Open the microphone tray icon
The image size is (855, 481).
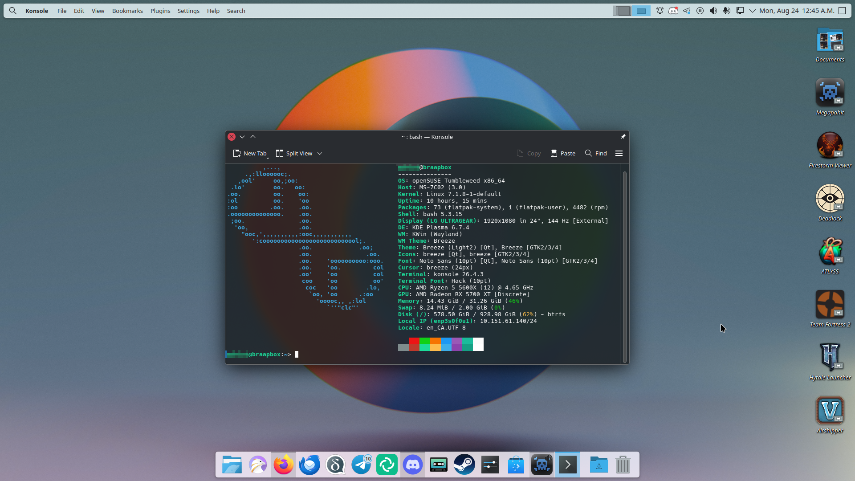(727, 11)
